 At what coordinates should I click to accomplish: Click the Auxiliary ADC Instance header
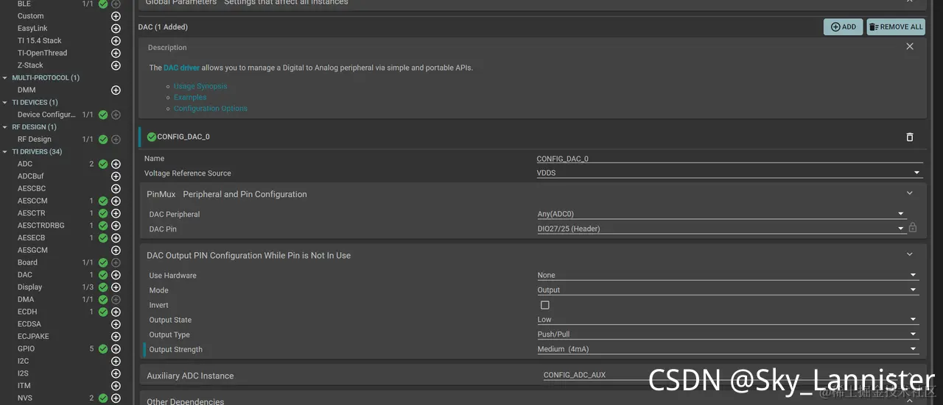190,376
